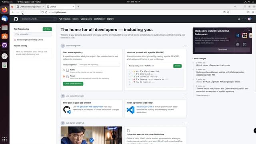
Task: Click the GitHub Octocat logo in header
Action: 16,19
